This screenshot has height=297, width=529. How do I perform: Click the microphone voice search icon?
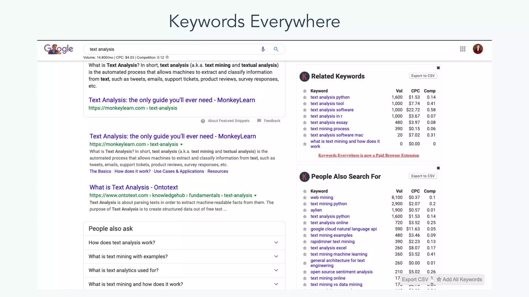tap(263, 49)
